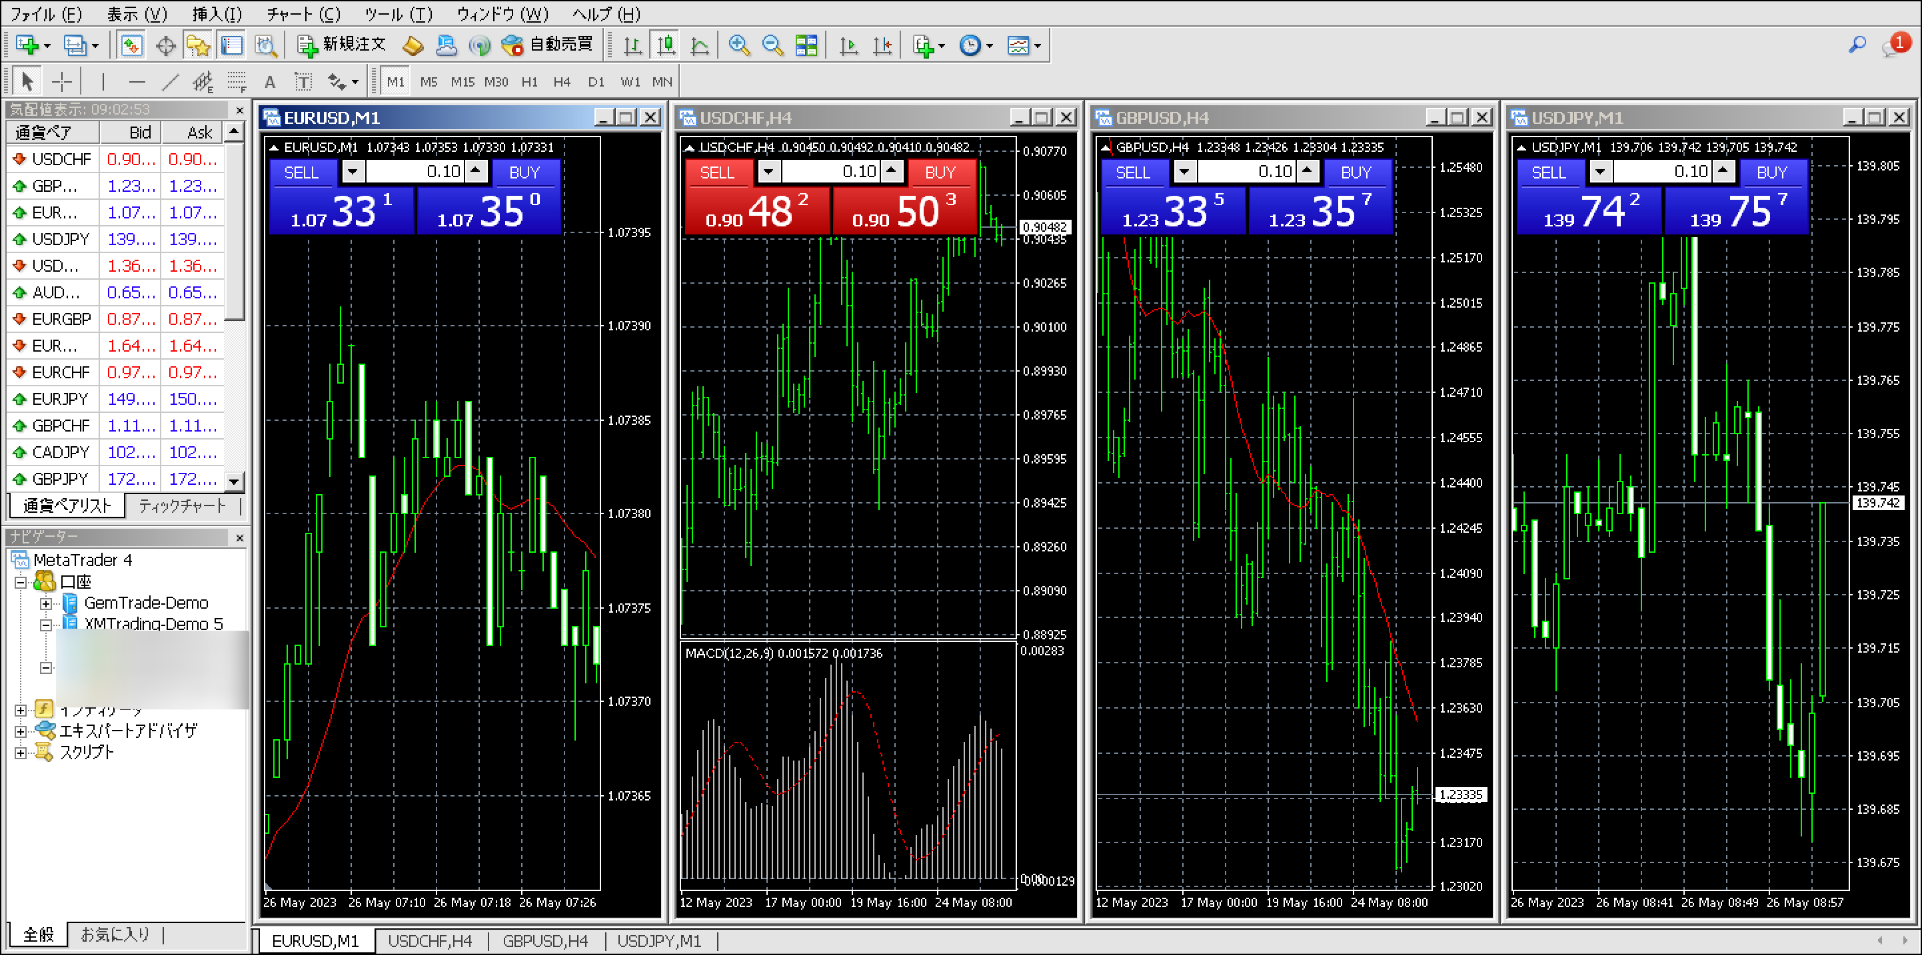
Task: Select the Crosshair tool
Action: 63,81
